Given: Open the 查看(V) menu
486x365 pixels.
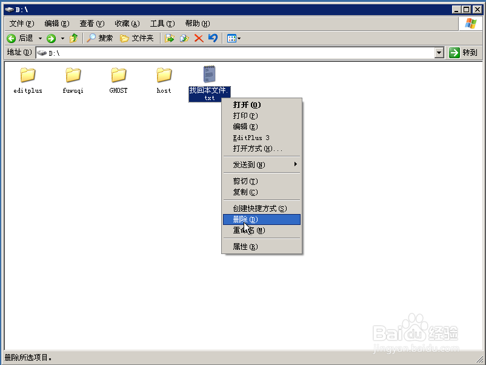Looking at the screenshot, I should [92, 24].
